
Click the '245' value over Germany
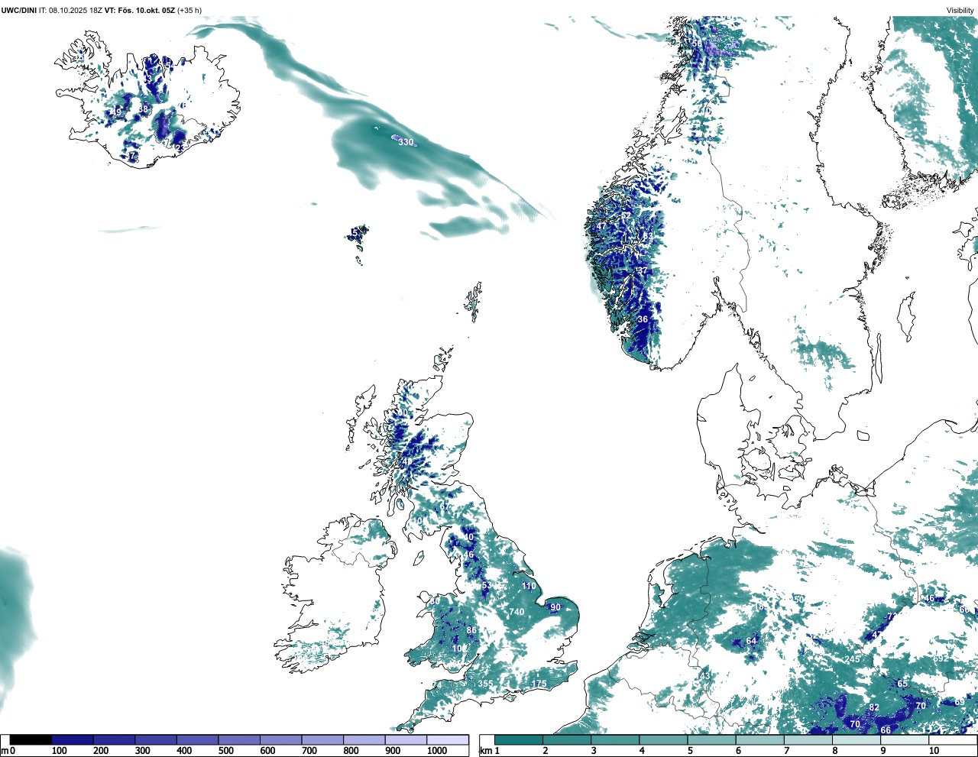(x=852, y=659)
